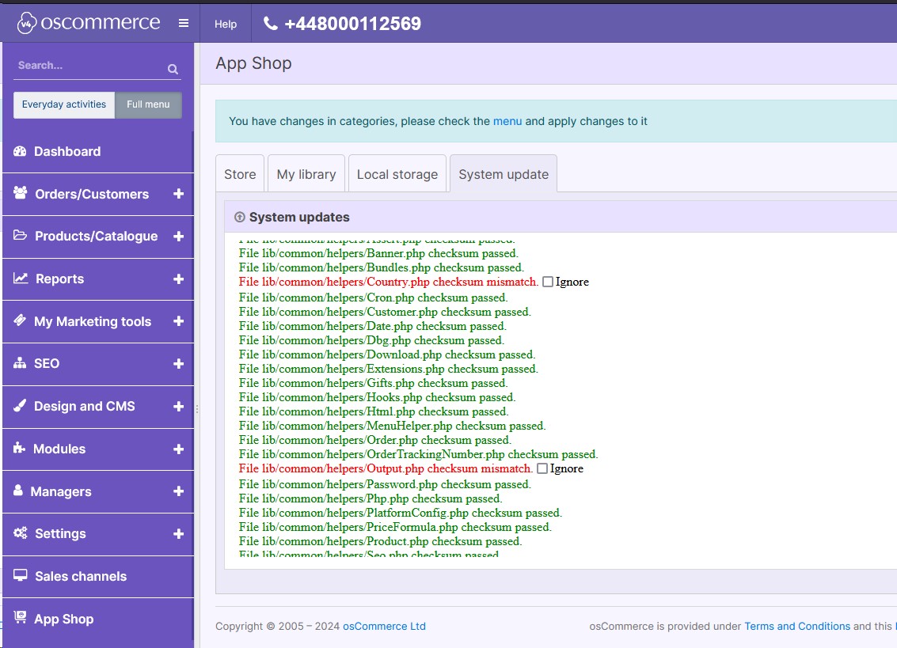Click Download.php checksum passed line
Image resolution: width=897 pixels, height=648 pixels.
pyautogui.click(x=386, y=355)
